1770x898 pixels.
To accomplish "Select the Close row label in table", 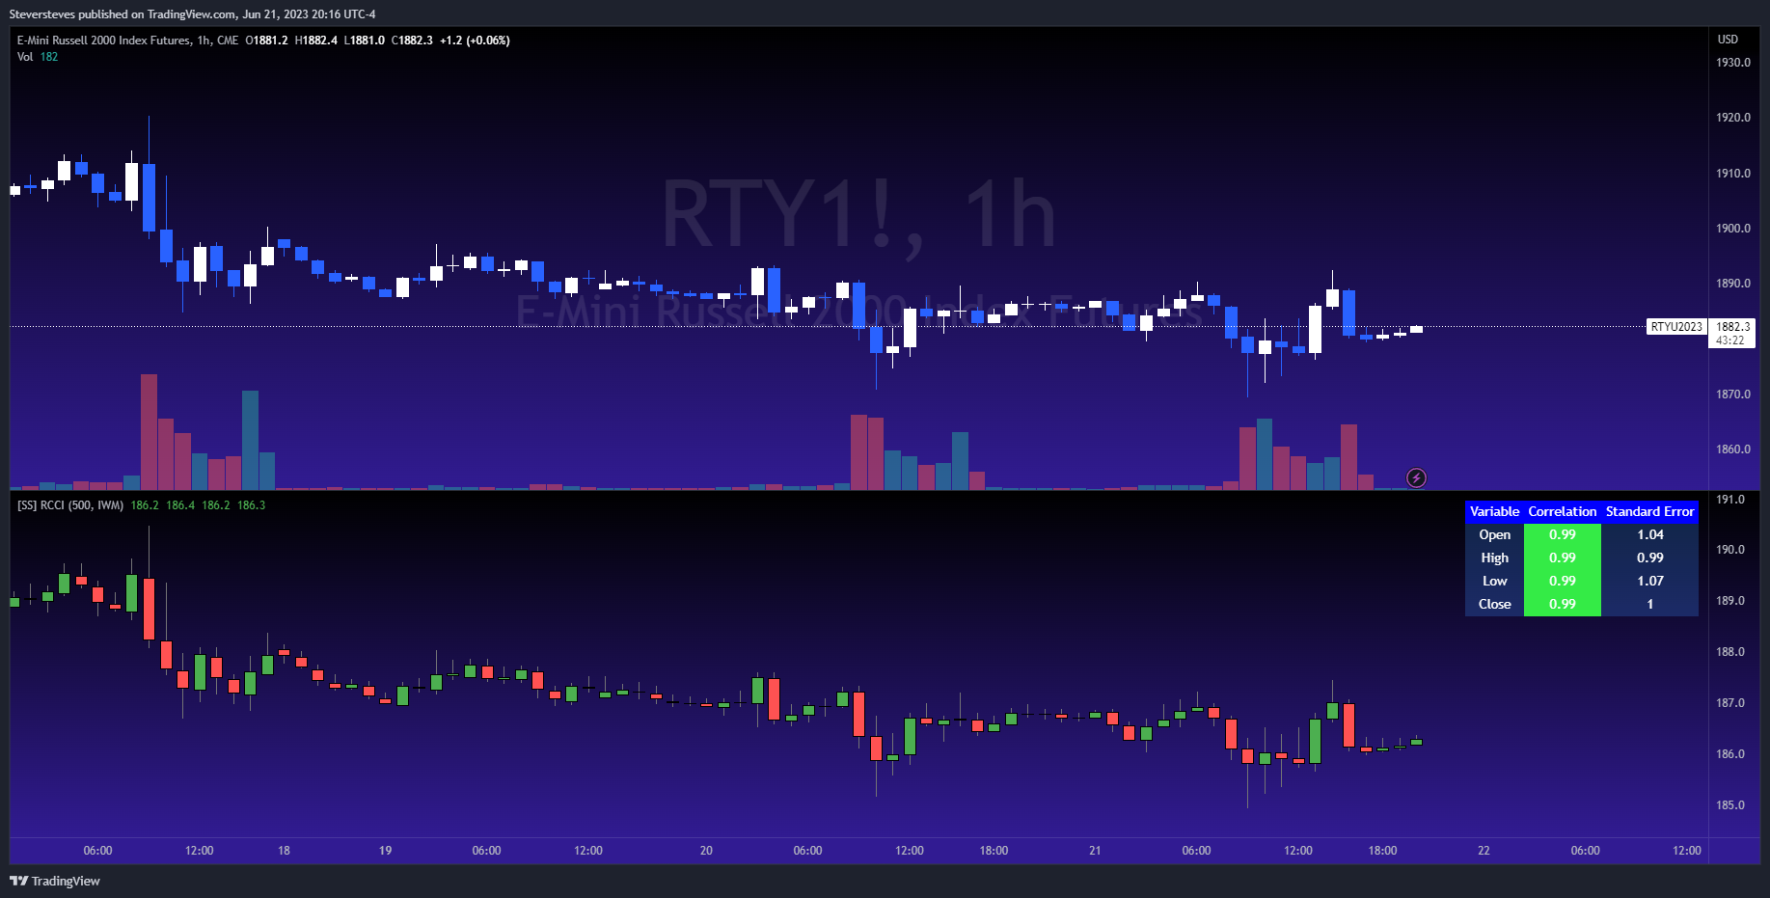I will [x=1494, y=604].
